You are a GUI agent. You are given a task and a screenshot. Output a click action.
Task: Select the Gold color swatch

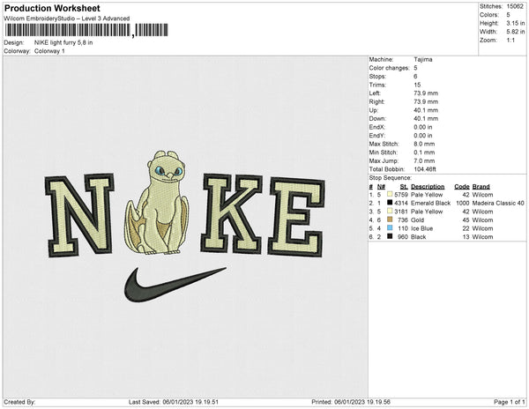(390, 219)
